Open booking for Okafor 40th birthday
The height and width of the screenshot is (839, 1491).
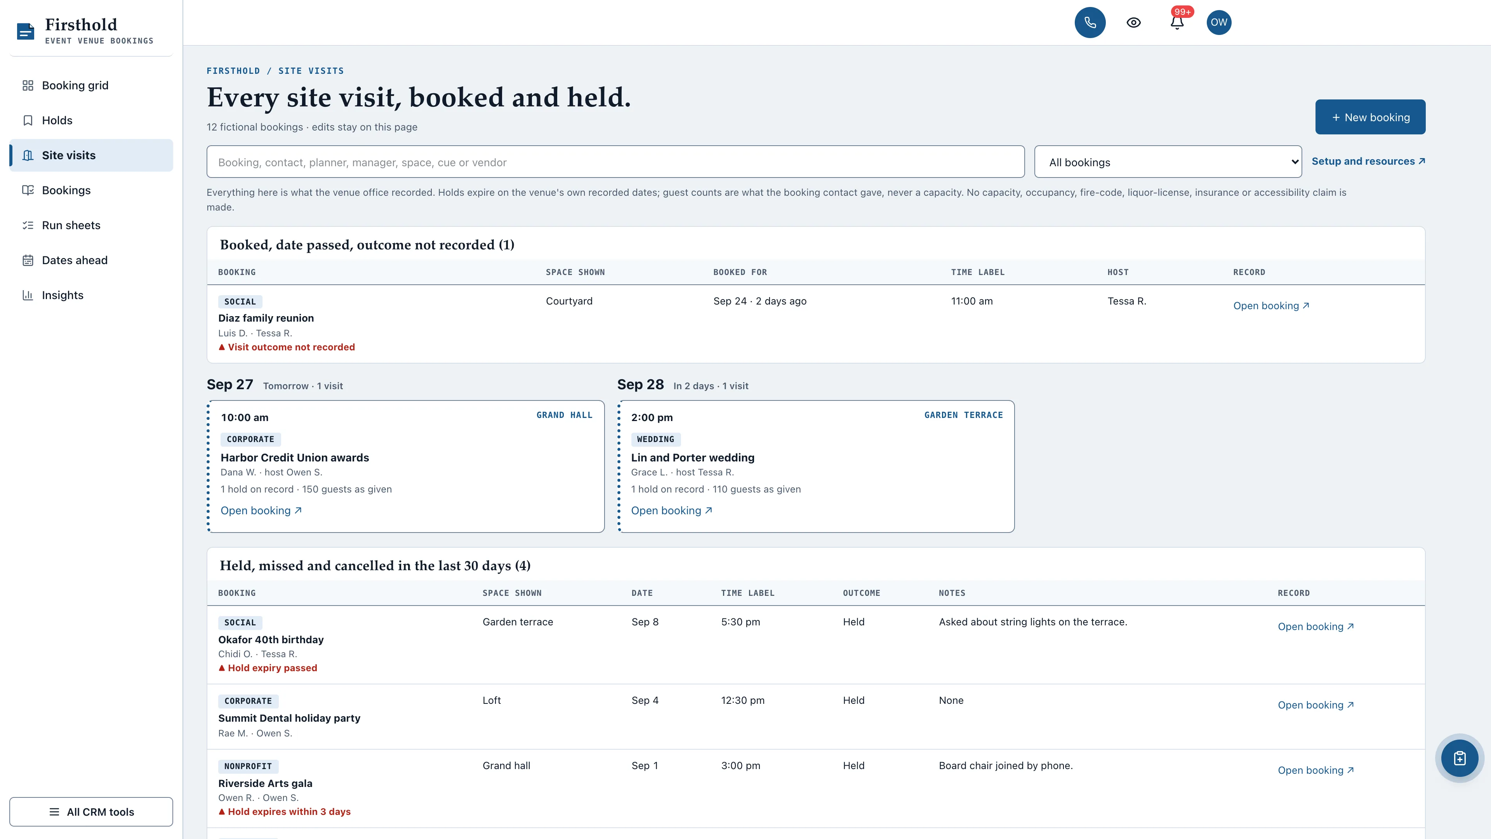(x=1315, y=627)
